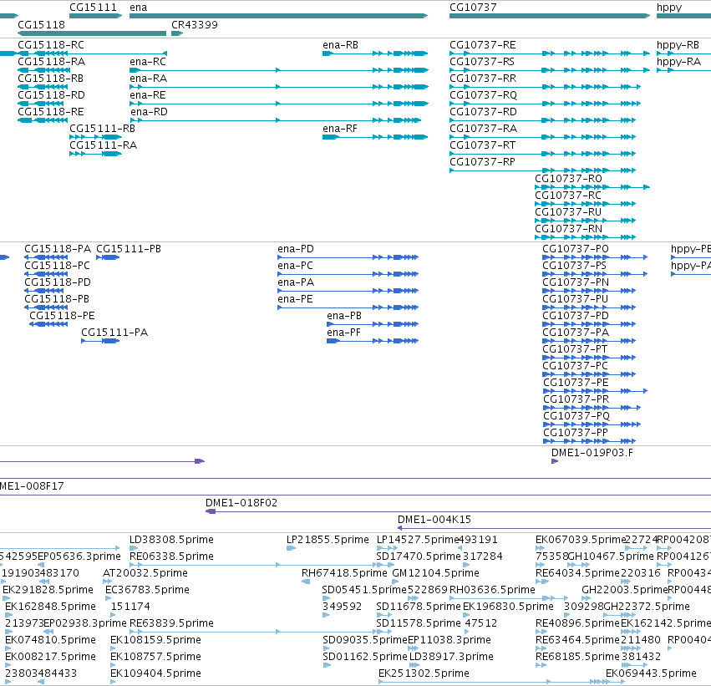
Task: Click the LP21855.5prime EST label
Action: 328,540
